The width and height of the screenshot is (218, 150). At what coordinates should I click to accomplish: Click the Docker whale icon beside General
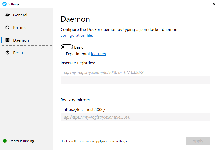tap(8, 15)
